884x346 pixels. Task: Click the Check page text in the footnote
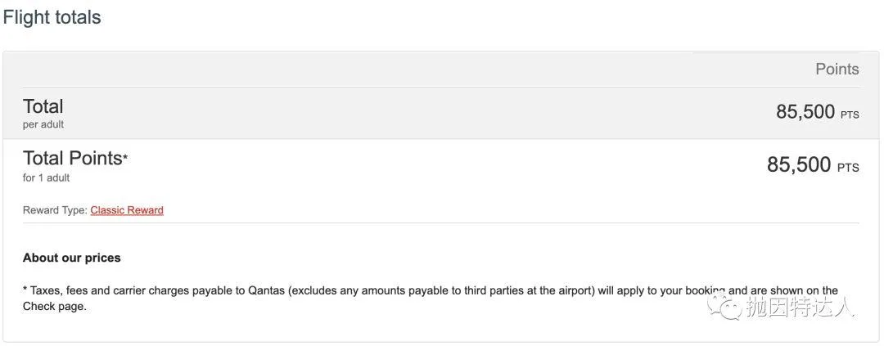point(52,307)
